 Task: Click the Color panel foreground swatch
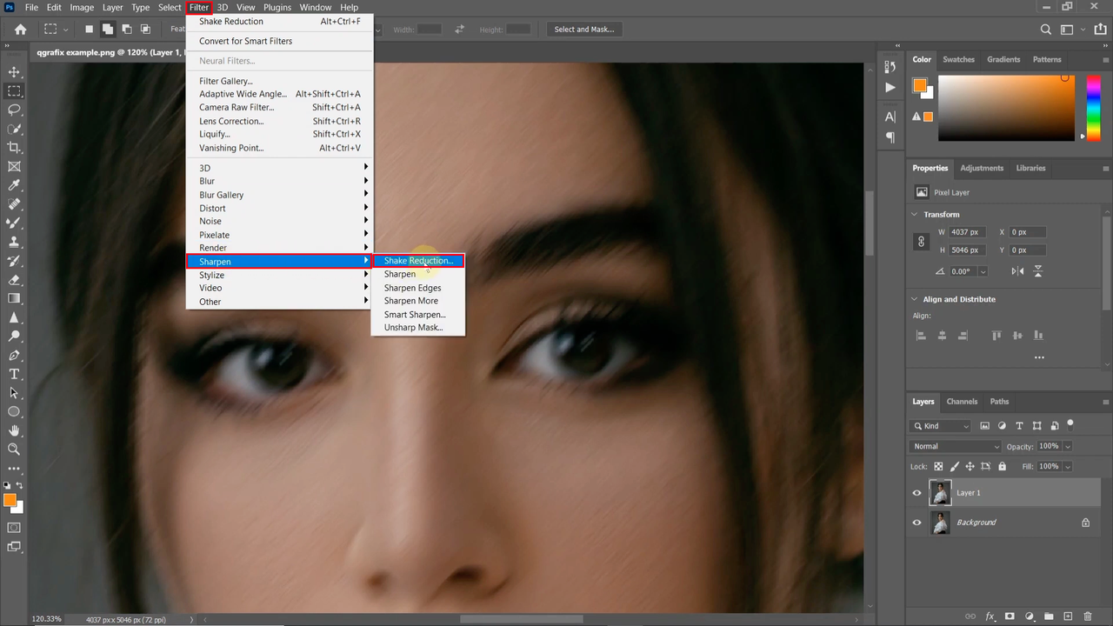[x=920, y=85]
